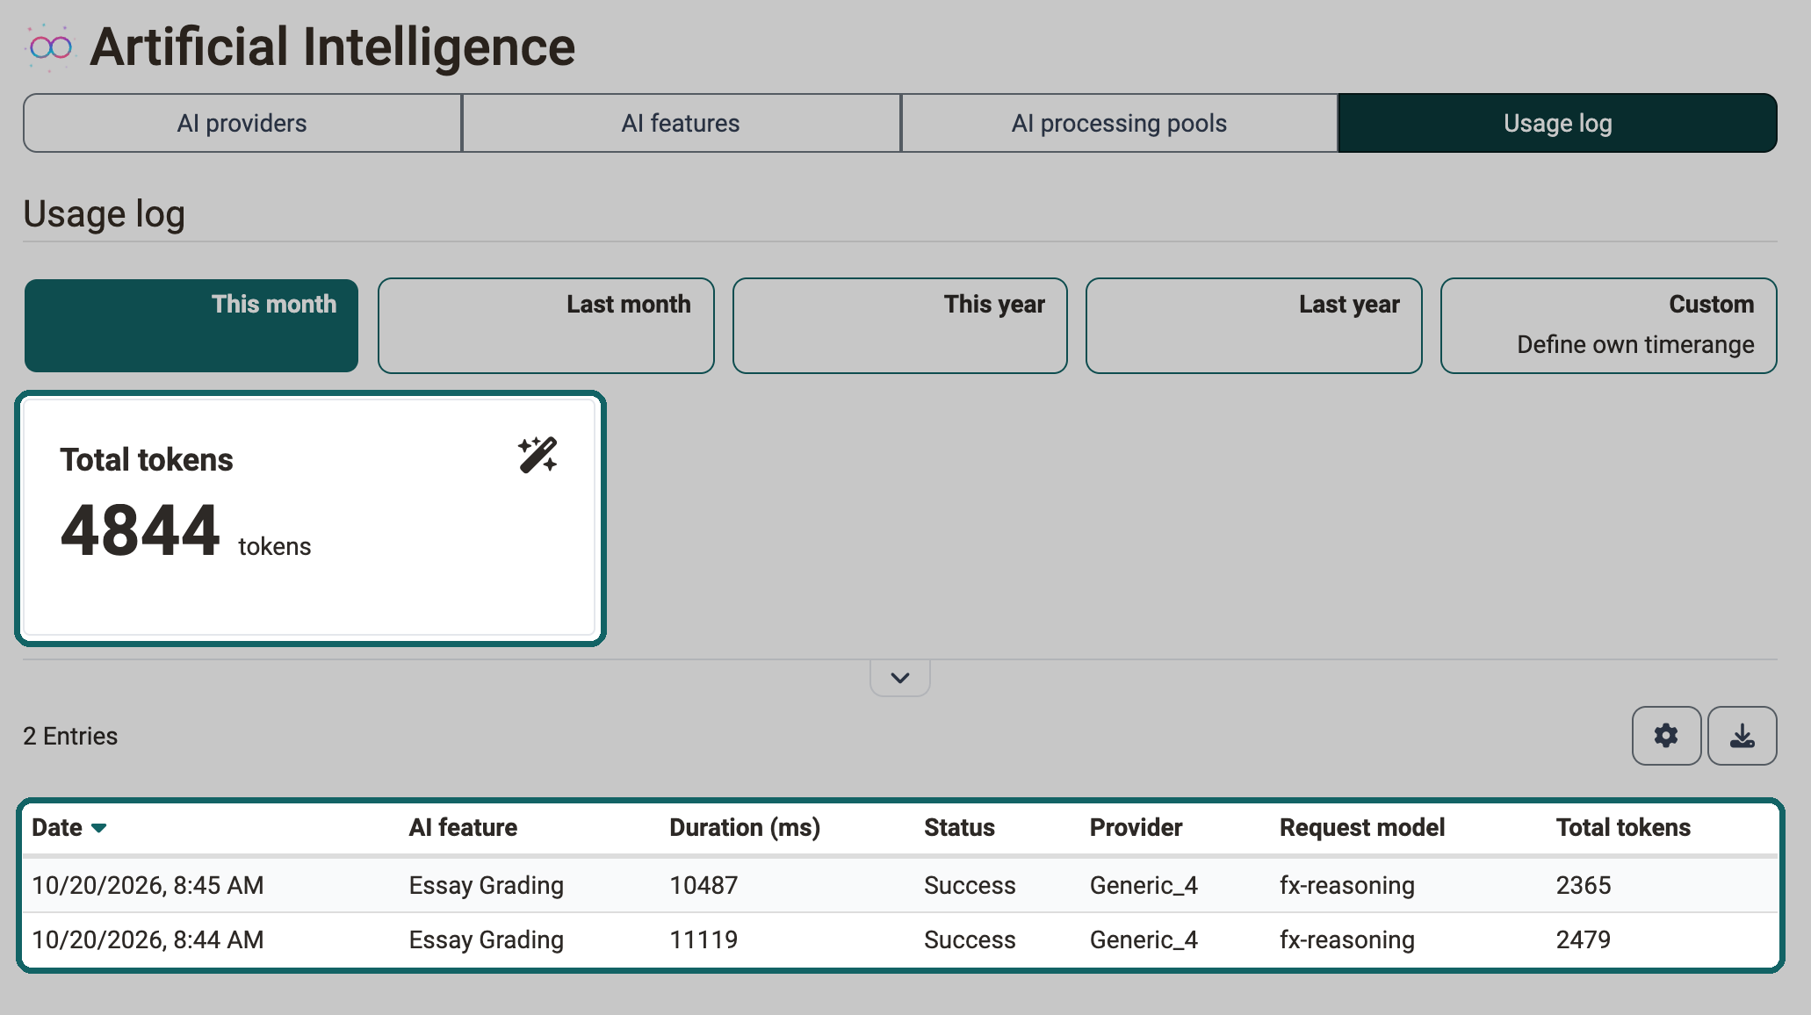Viewport: 1811px width, 1015px height.
Task: Click the 2 Entries count label
Action: 70,736
